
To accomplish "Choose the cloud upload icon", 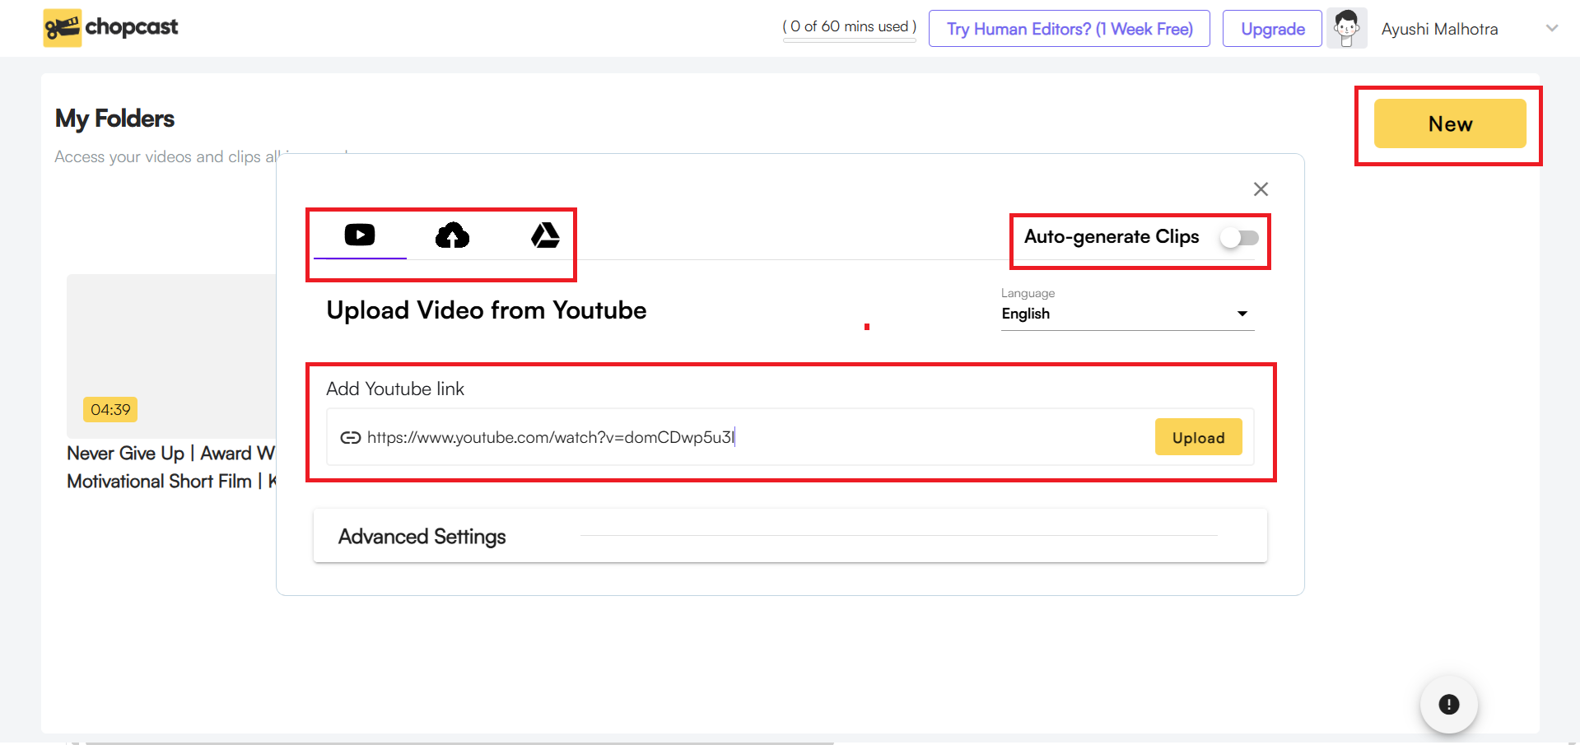I will coord(452,235).
